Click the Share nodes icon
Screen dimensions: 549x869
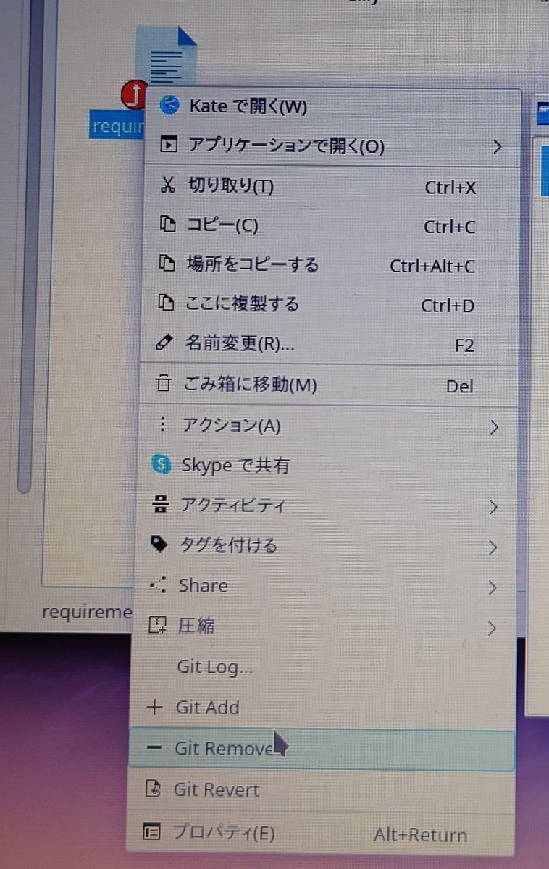pyautogui.click(x=157, y=584)
